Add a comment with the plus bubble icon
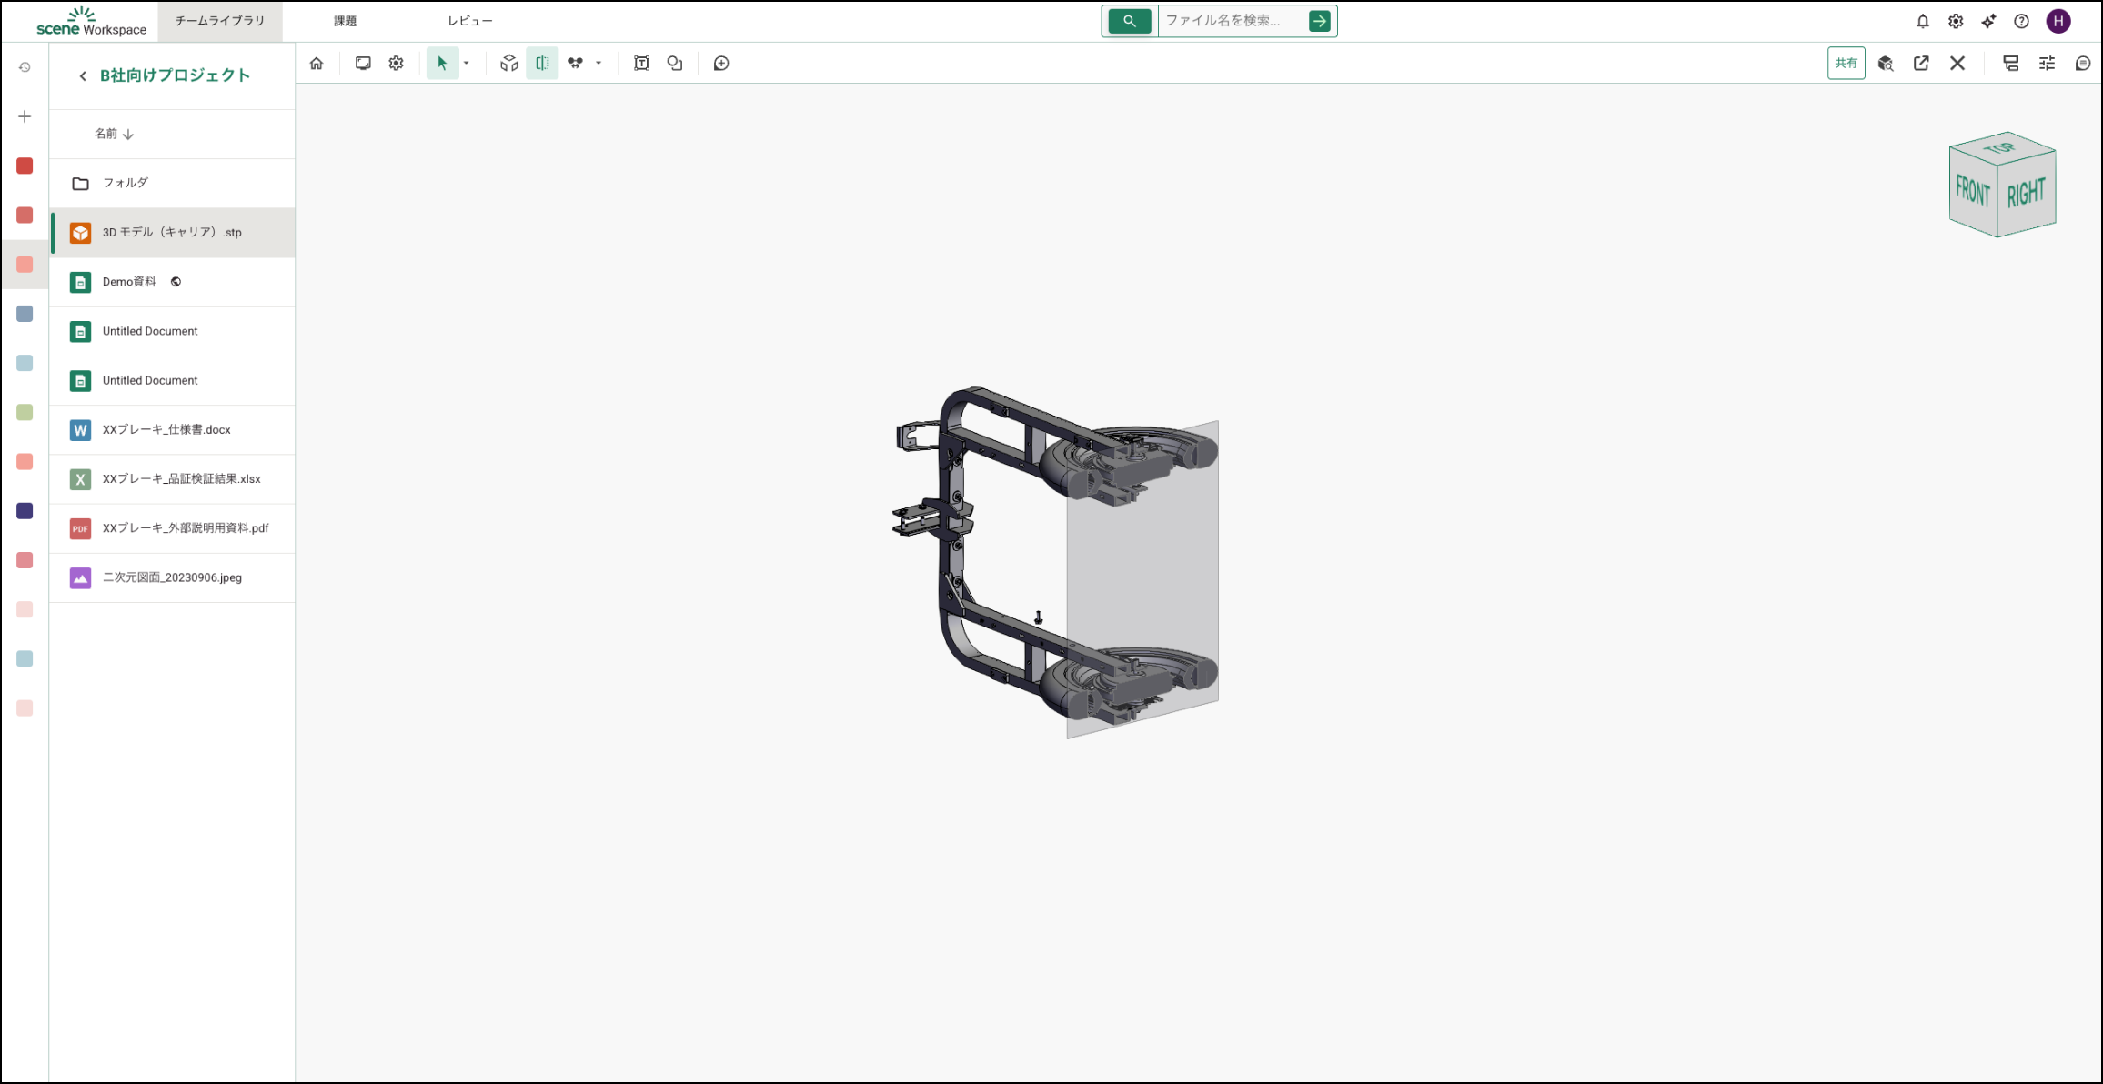 [721, 64]
